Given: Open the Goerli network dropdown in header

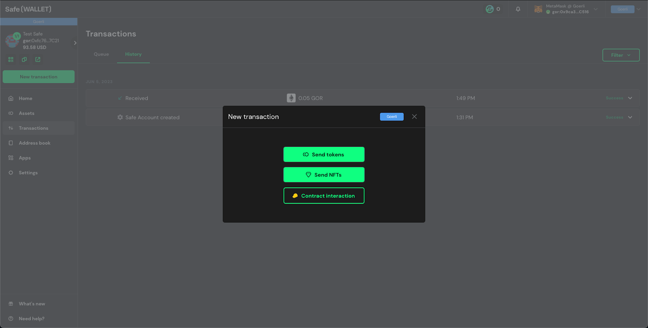Looking at the screenshot, I should [x=626, y=9].
